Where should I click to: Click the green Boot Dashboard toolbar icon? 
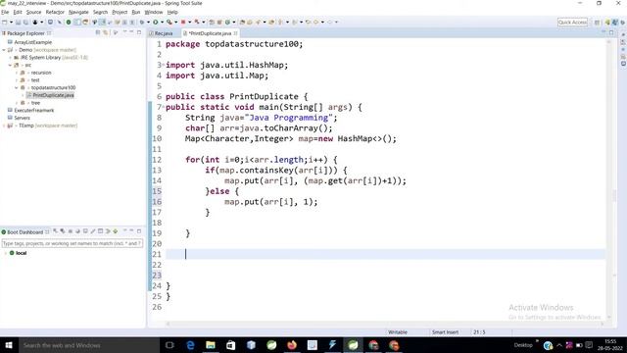coord(69,22)
